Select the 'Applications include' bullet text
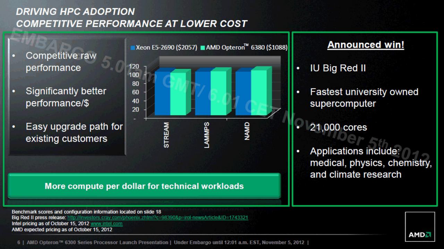444x249 pixels. click(371, 163)
